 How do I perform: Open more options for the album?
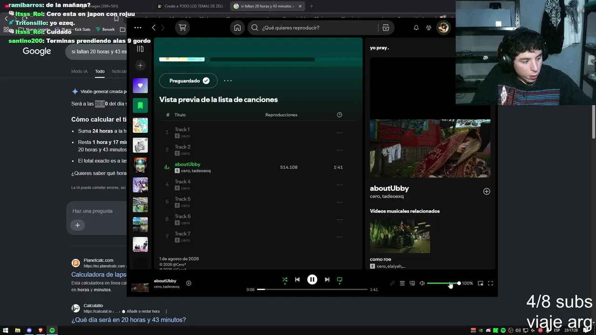[x=228, y=80]
